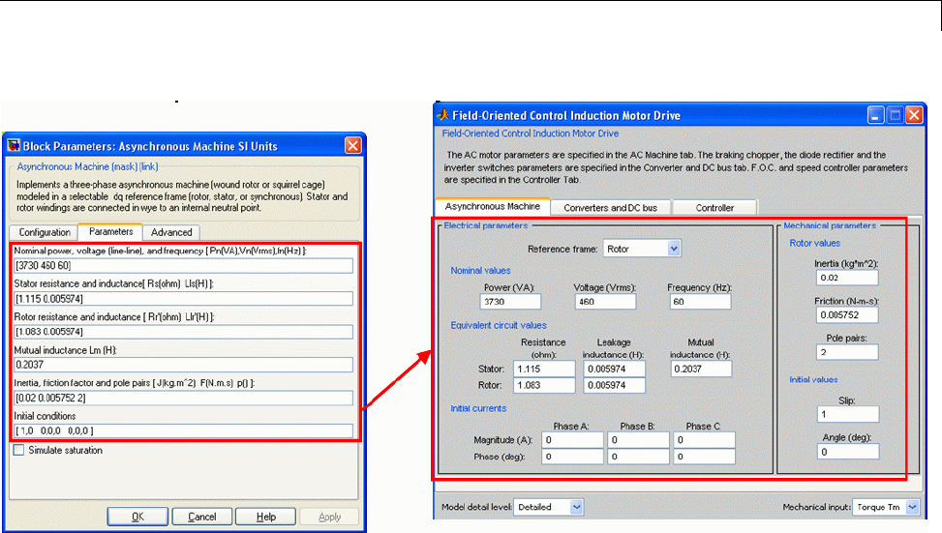Click inertia field [0.02 0.005752 2]
The image size is (942, 533).
(x=183, y=398)
